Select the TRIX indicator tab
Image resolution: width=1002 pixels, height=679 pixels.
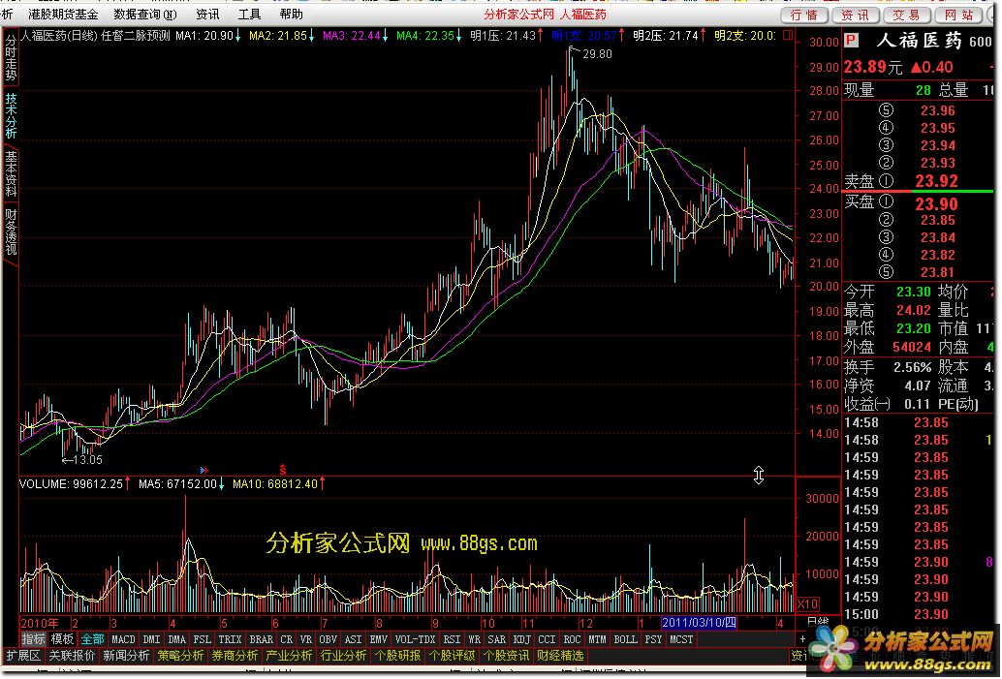pos(230,638)
